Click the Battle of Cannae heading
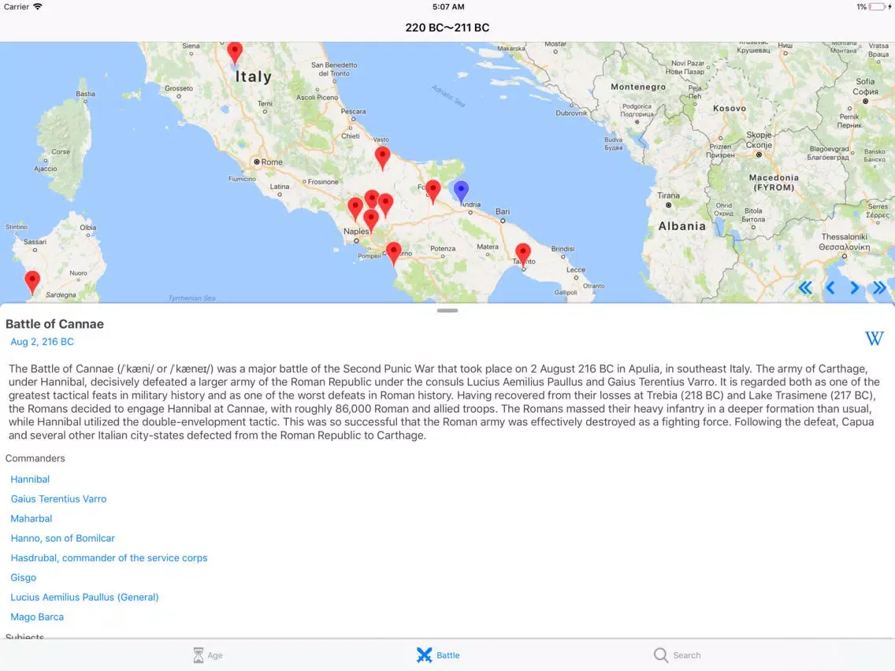 (55, 324)
